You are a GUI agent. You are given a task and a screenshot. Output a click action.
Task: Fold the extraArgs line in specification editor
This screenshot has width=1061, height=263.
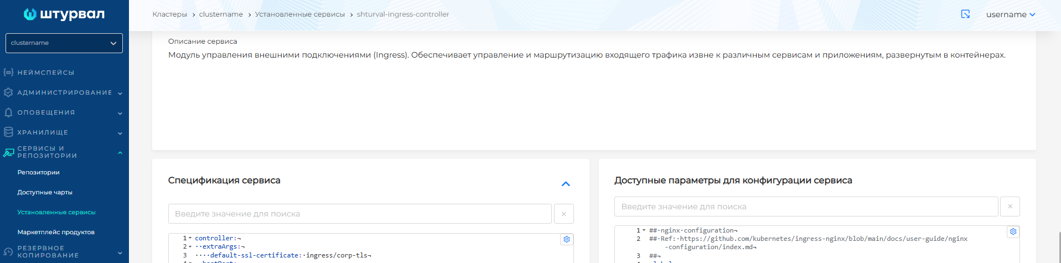pos(190,247)
